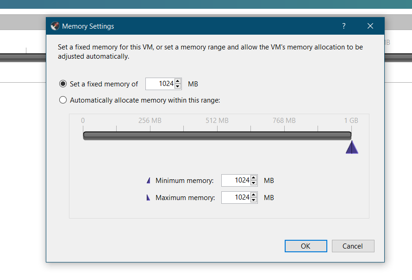Click the minimum memory triangle icon beside its label
The height and width of the screenshot is (280, 412).
148,180
